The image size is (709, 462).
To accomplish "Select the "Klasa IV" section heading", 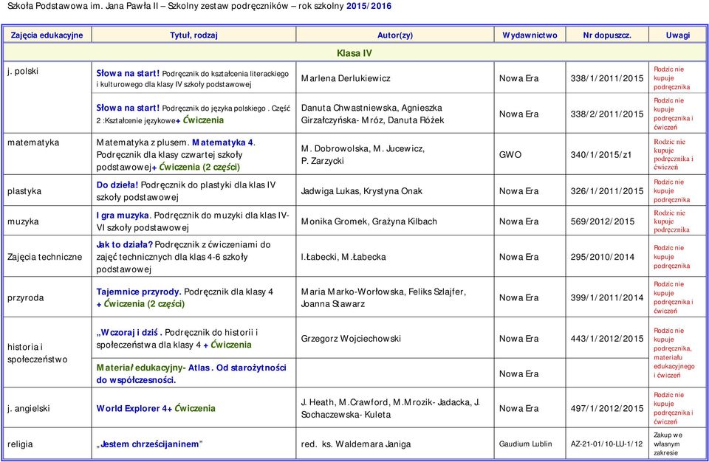I will (x=354, y=53).
